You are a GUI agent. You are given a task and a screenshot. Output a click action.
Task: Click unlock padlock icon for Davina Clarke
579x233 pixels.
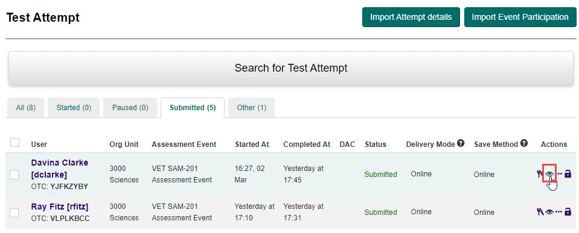pos(568,174)
